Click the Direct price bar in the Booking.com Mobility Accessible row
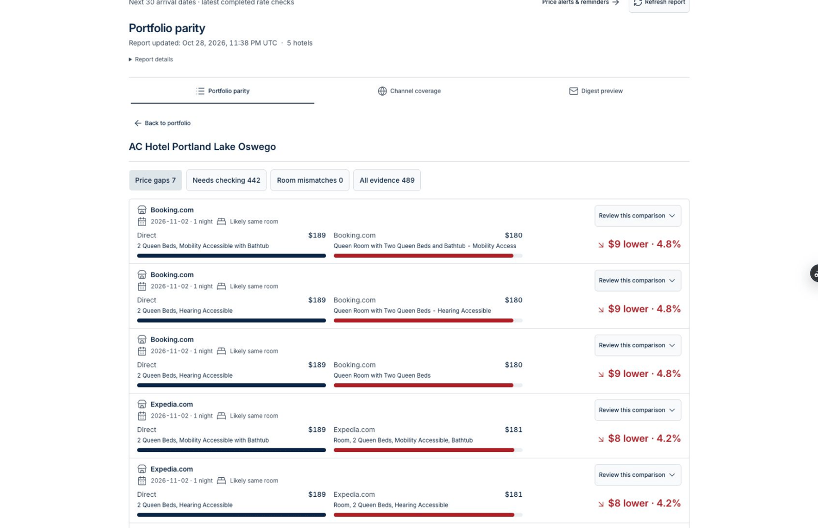 [x=232, y=256]
